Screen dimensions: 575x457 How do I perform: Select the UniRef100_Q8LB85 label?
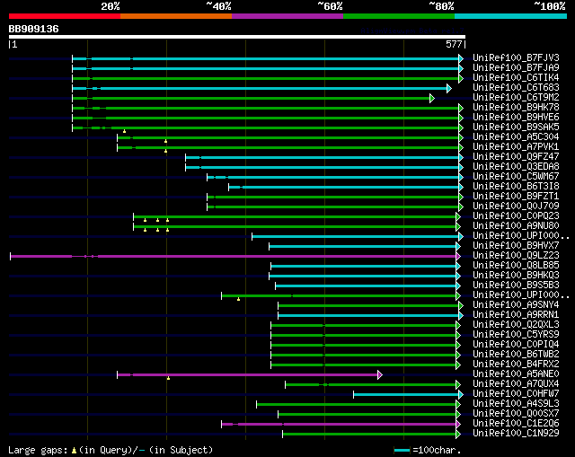click(516, 266)
